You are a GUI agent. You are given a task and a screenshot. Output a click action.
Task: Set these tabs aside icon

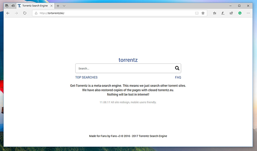tap(13, 6)
